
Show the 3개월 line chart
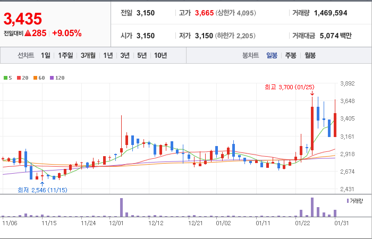(x=88, y=56)
